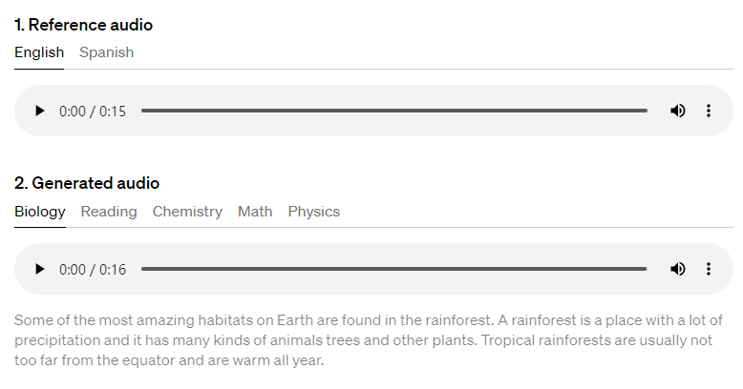Mute the generated audio player
Image resolution: width=743 pixels, height=389 pixels.
point(678,269)
